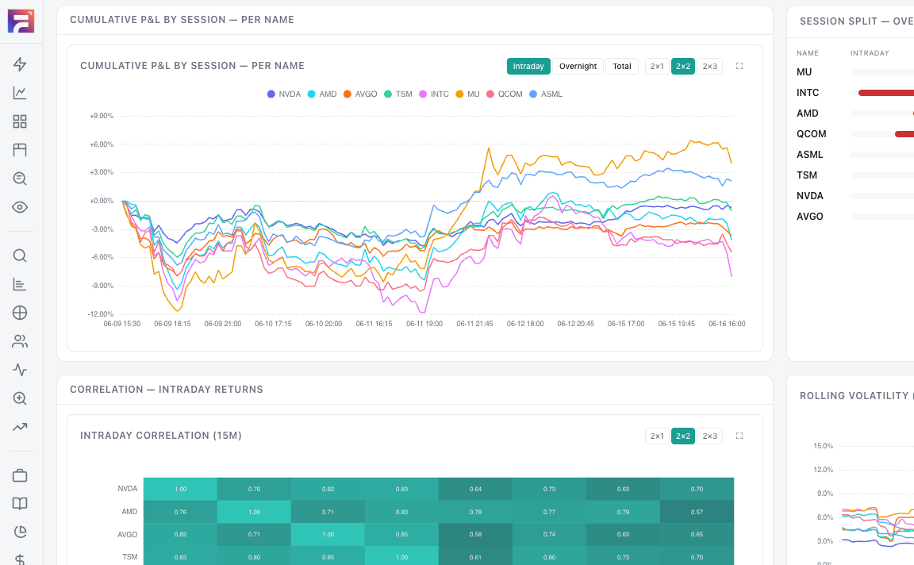Click AMD row 0.57 correlation cell
Viewport: 914px width, 565px height.
click(697, 511)
